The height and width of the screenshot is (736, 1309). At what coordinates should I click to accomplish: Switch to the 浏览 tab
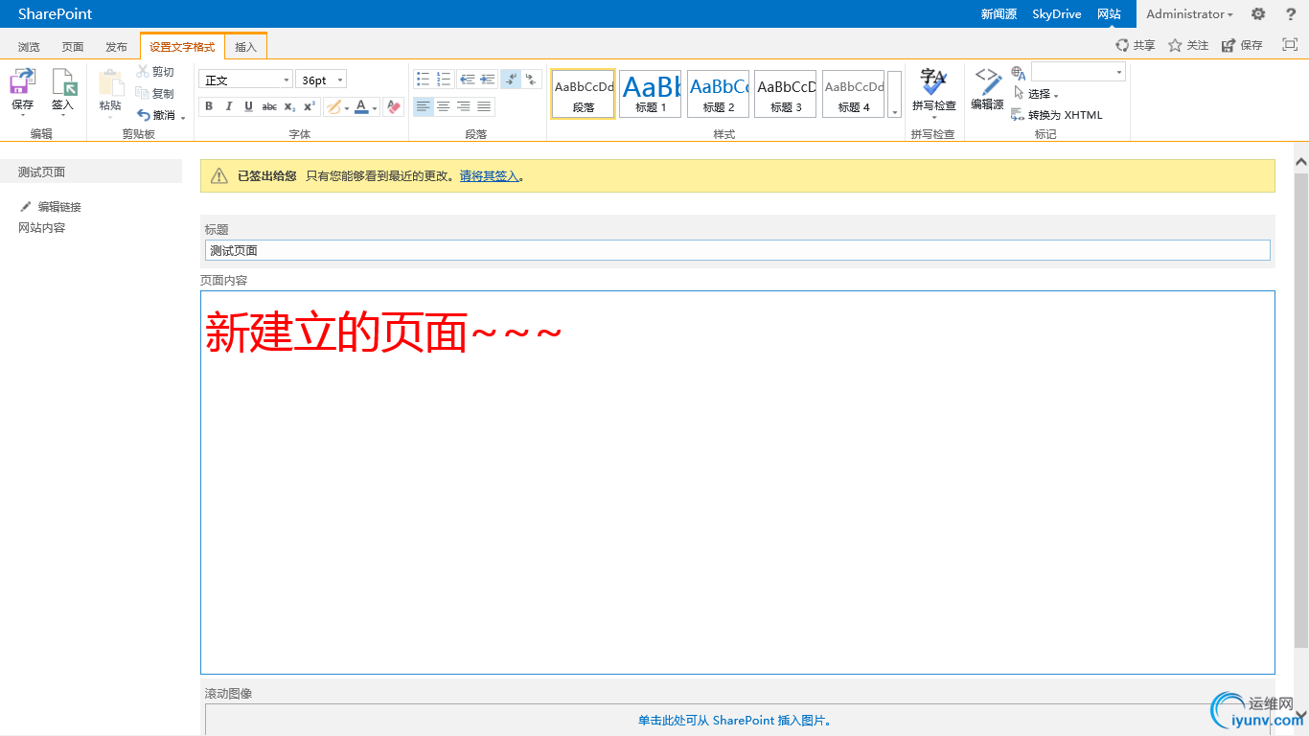(x=30, y=47)
